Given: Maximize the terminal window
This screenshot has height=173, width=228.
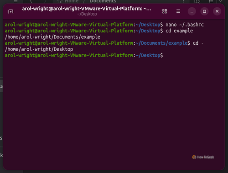Looking at the screenshot, I should 204,11.
